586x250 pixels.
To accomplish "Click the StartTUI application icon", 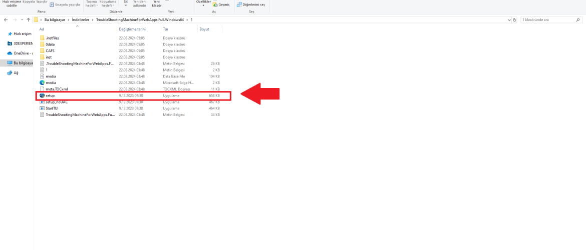I will [x=42, y=108].
